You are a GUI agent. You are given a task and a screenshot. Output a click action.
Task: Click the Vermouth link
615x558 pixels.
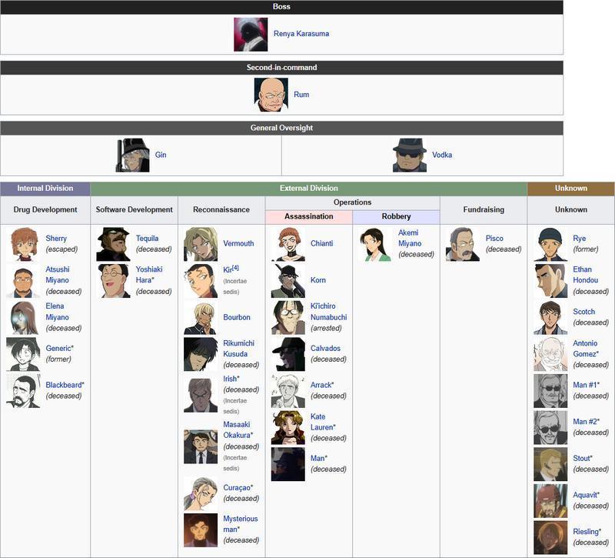(x=238, y=243)
